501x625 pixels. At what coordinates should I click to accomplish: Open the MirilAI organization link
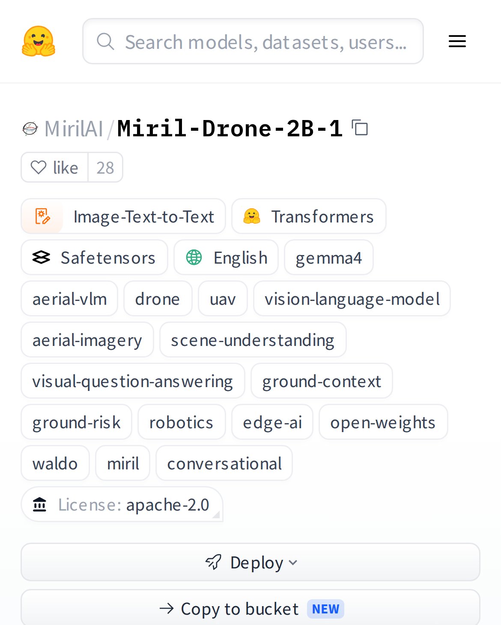74,129
